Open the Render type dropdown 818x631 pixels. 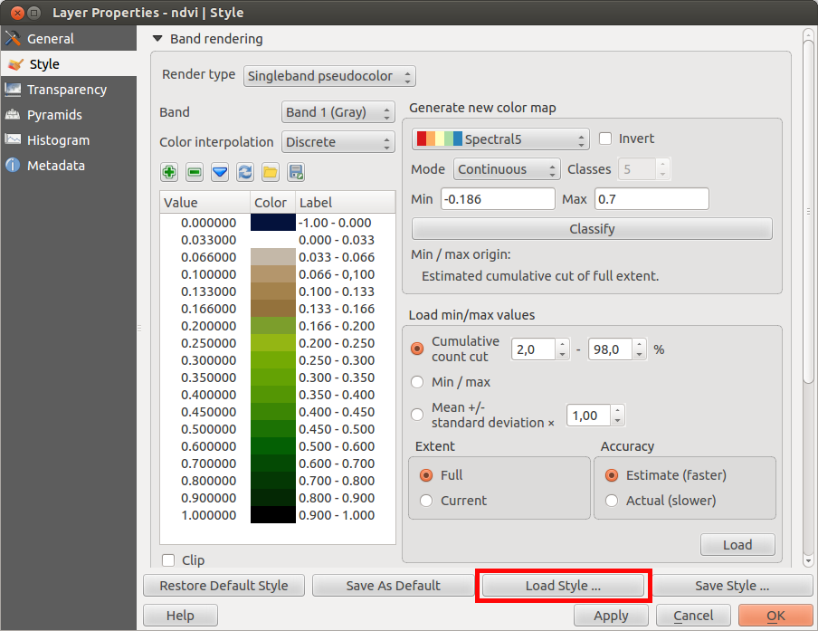click(329, 76)
